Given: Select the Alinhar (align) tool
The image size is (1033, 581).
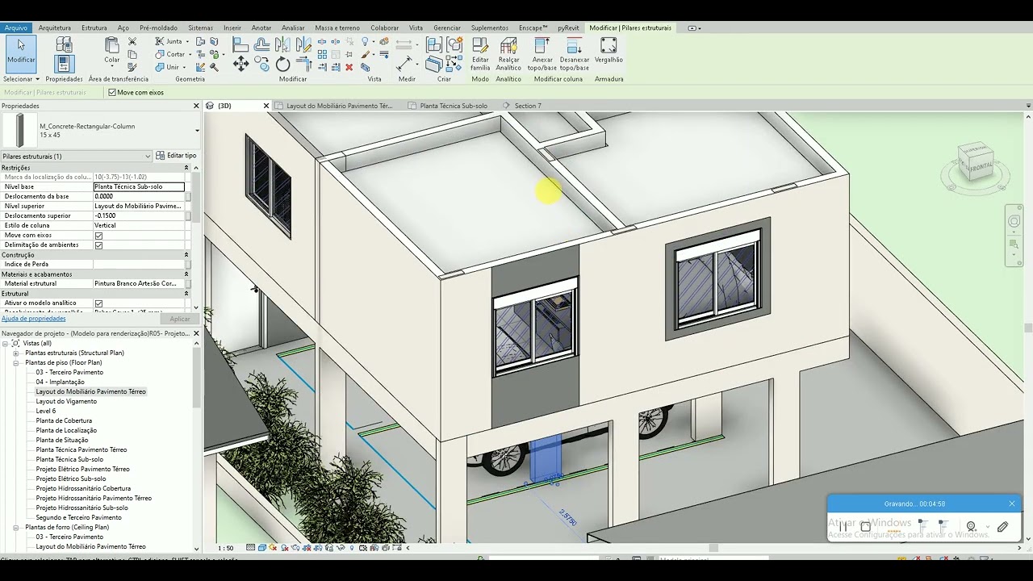Looking at the screenshot, I should pyautogui.click(x=240, y=45).
